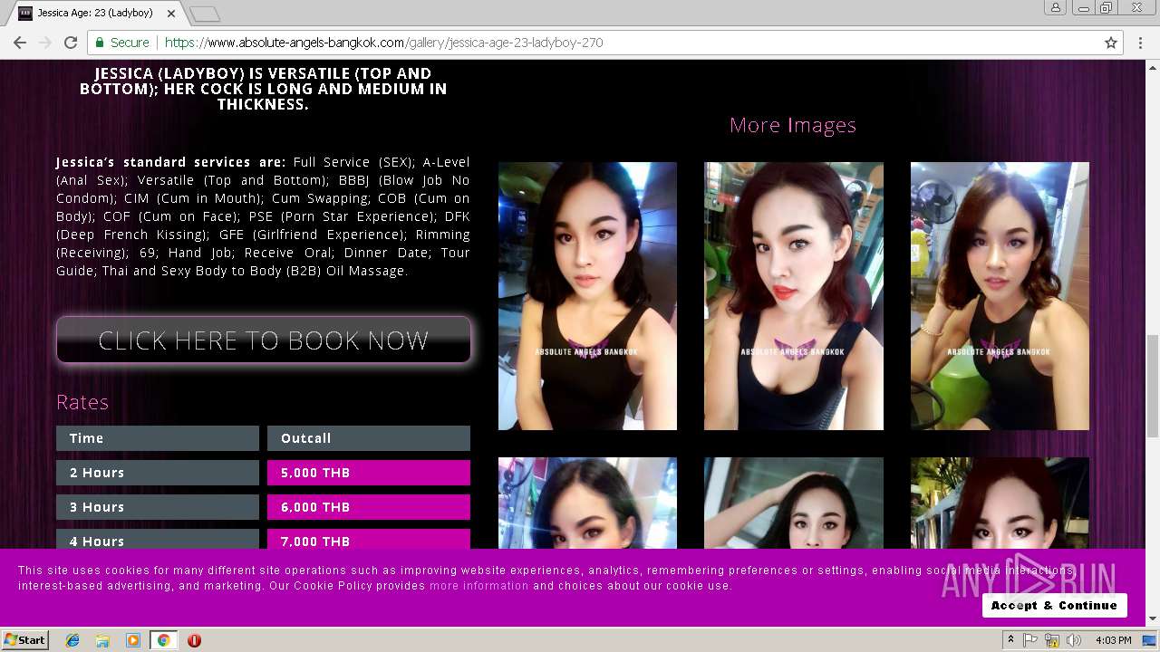The width and height of the screenshot is (1160, 652).
Task: Open a new browser tab
Action: [205, 14]
